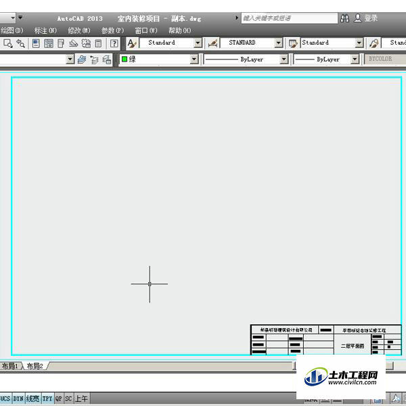Open the QuickCalc calculator icon
The height and width of the screenshot is (406, 406).
(x=98, y=43)
